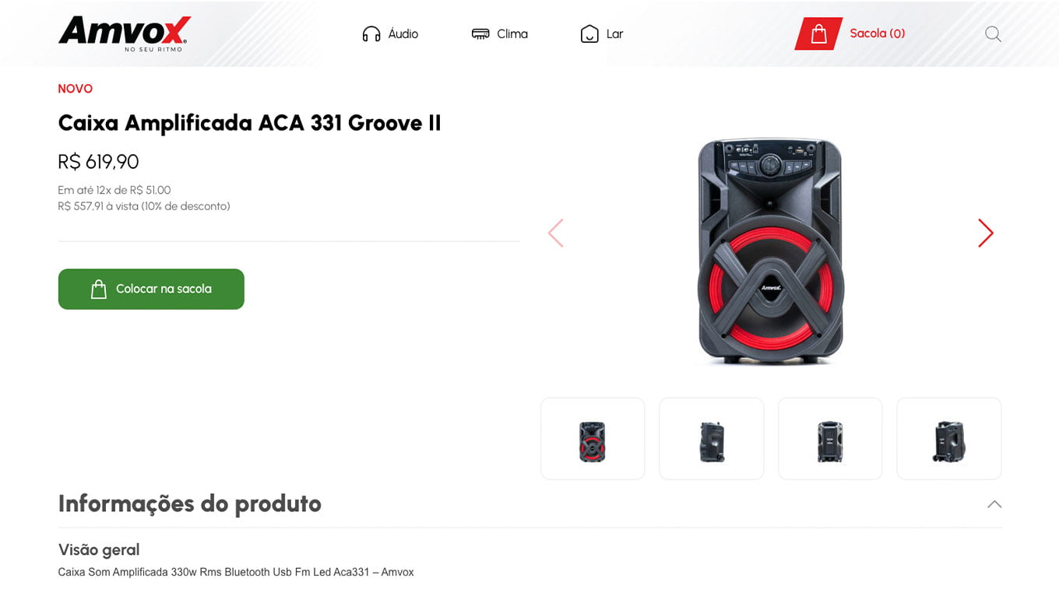The height and width of the screenshot is (596, 1059).
Task: Click the red shopping bag icon
Action: coord(818,33)
